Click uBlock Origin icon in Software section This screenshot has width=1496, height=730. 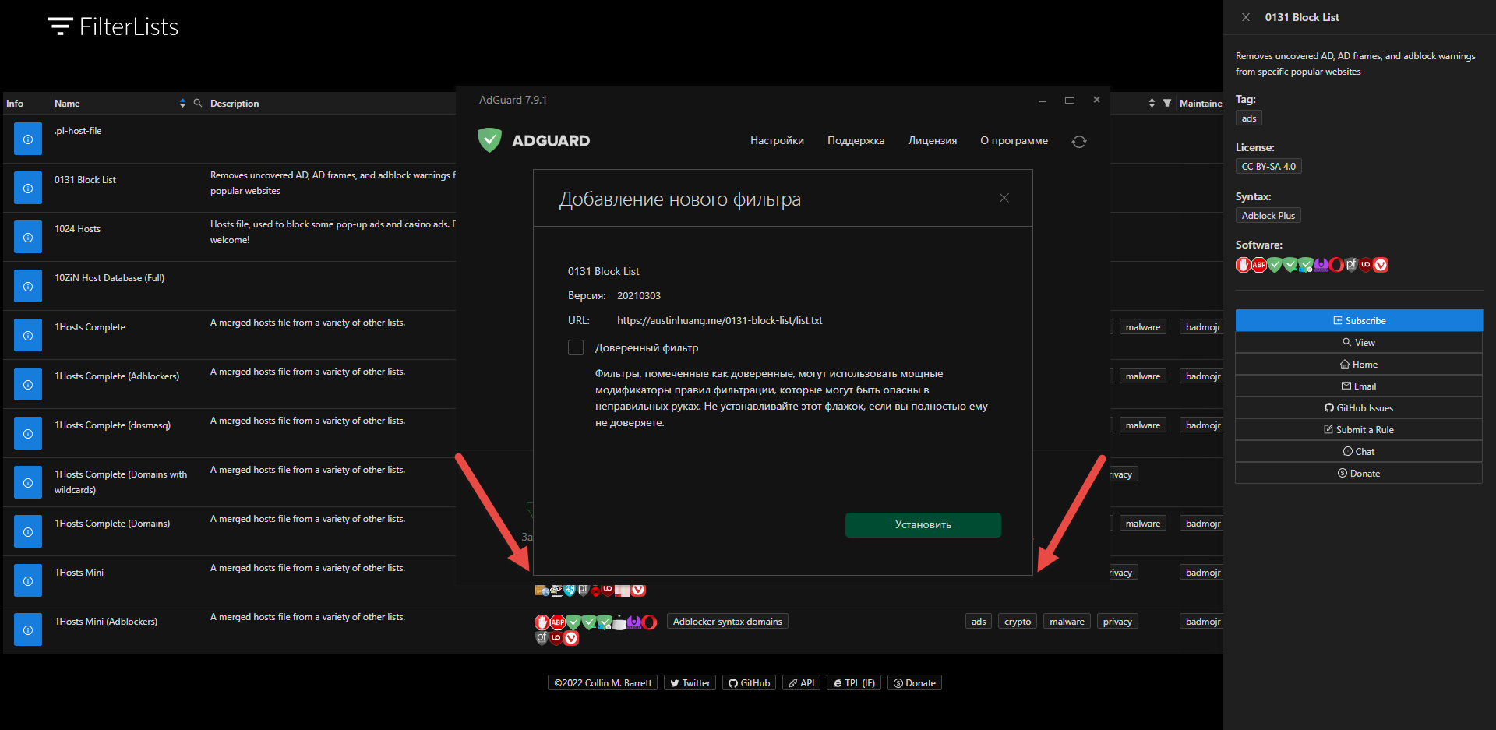tap(1366, 265)
